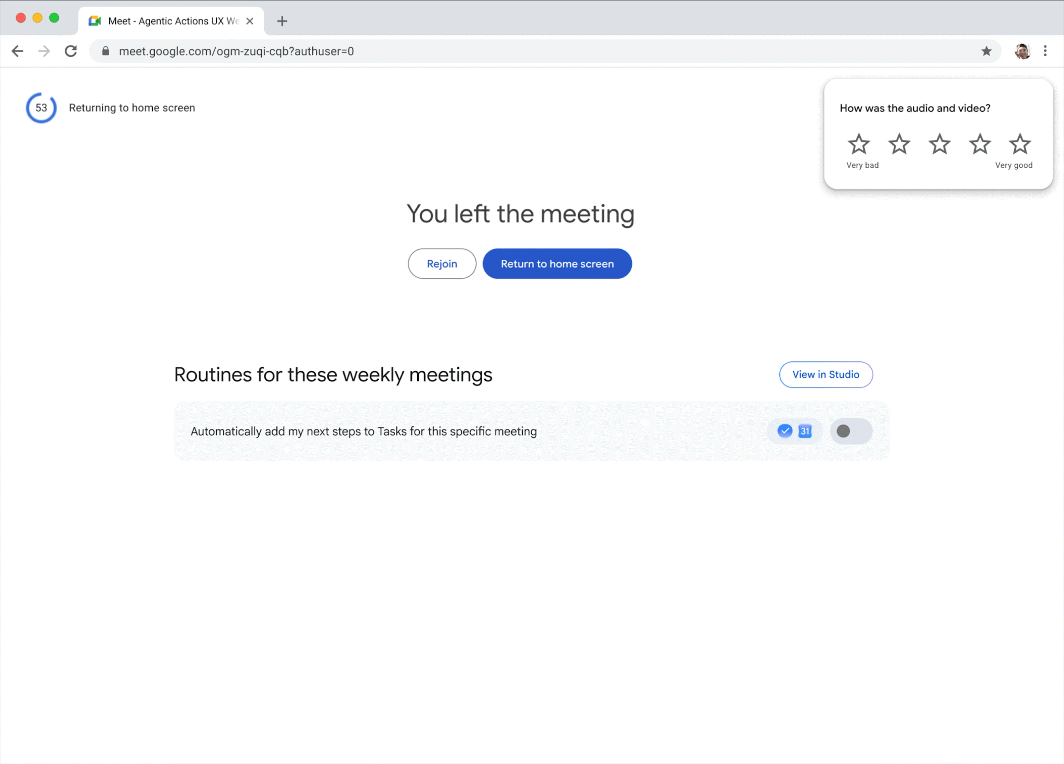Click the Rejoin button

coord(442,264)
